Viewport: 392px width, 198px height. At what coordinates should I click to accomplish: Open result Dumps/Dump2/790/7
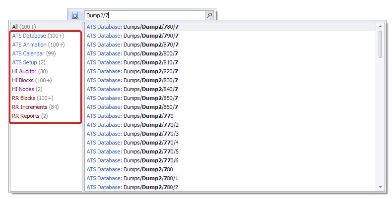click(x=230, y=36)
